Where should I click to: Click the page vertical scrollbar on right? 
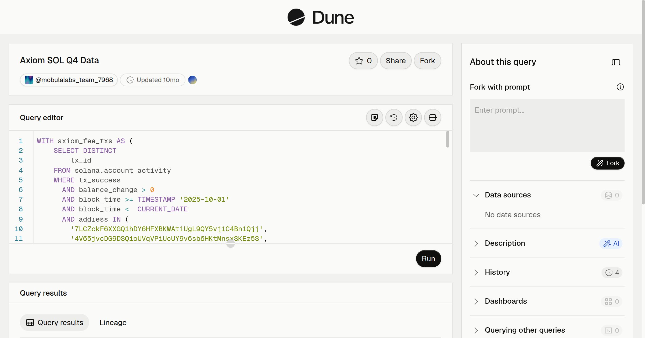pos(643,102)
